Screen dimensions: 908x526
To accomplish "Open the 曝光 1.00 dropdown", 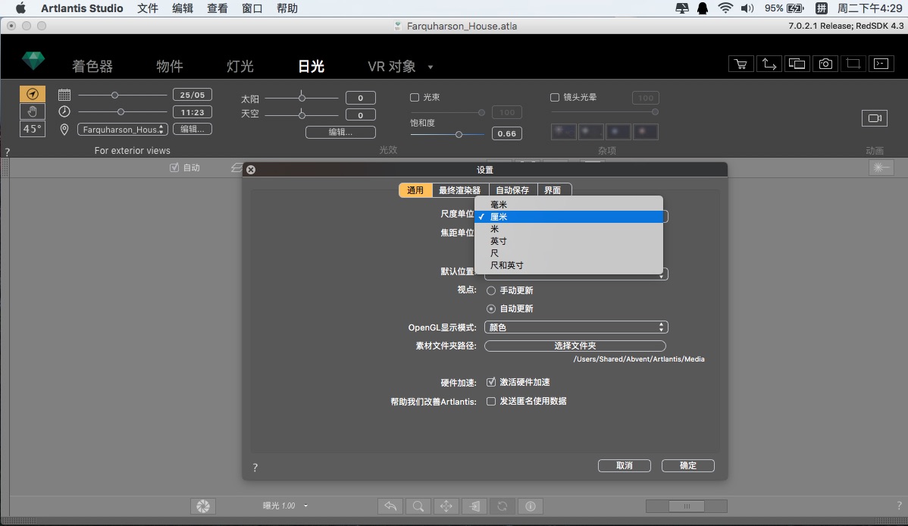I will pos(286,506).
